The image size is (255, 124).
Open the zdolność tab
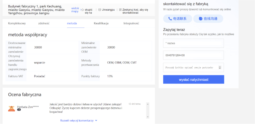(x=44, y=23)
